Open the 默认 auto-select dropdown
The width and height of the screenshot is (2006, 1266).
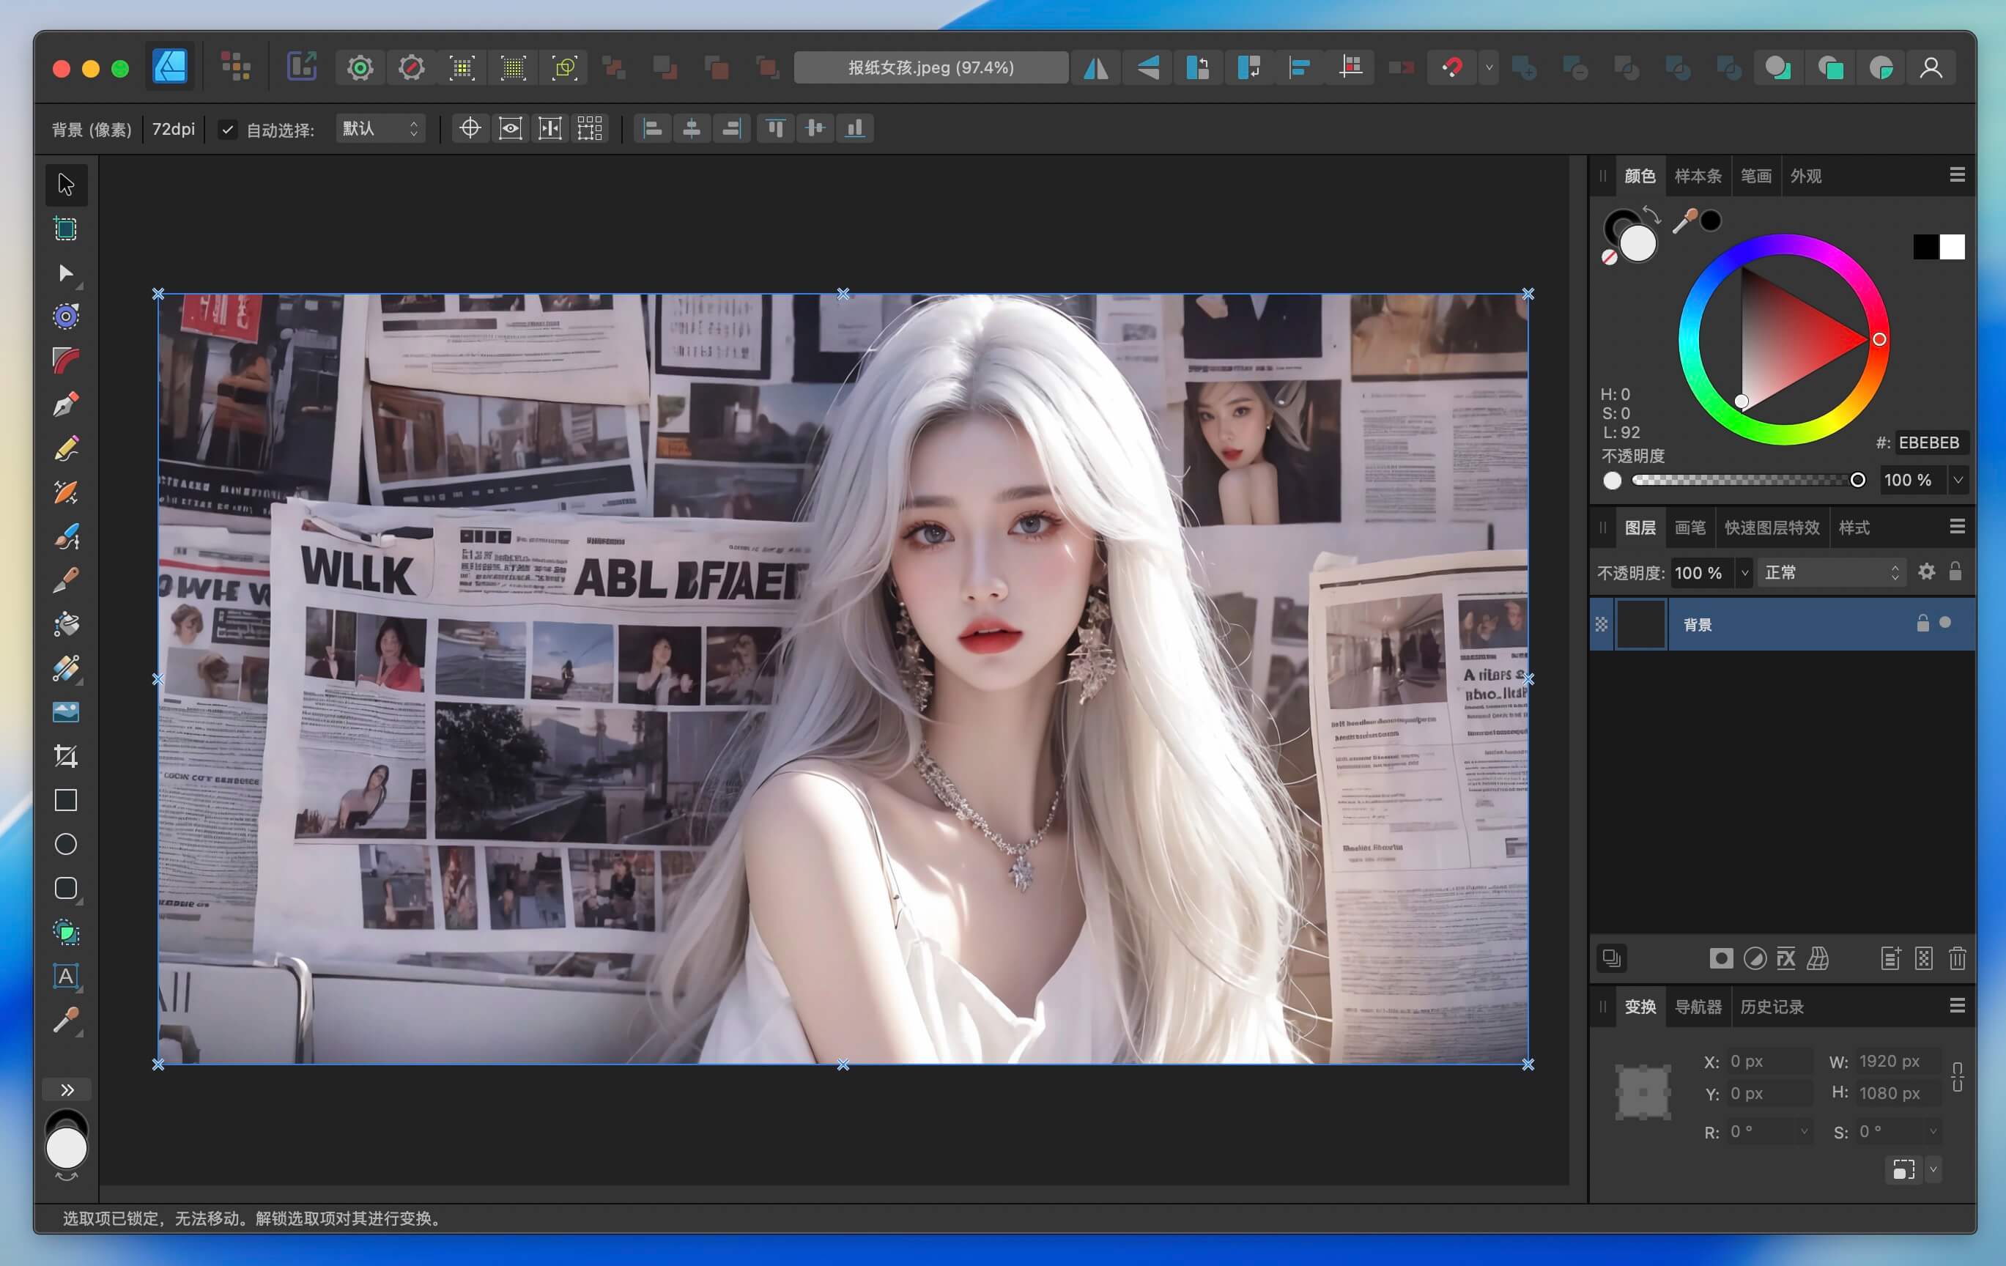[x=380, y=129]
